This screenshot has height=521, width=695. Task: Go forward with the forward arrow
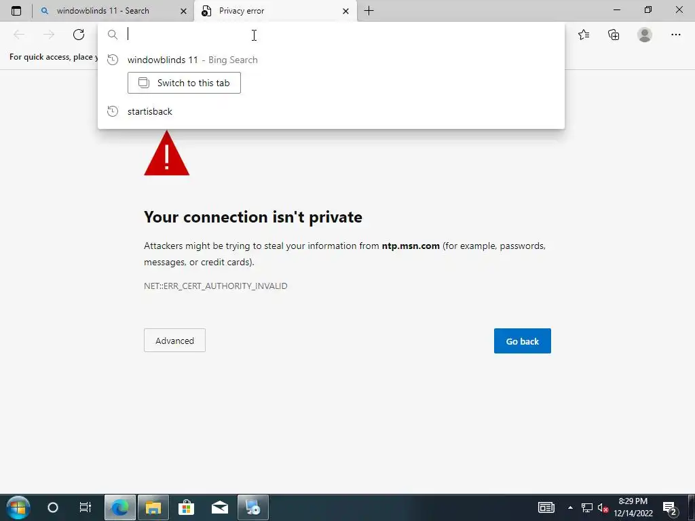coord(49,35)
